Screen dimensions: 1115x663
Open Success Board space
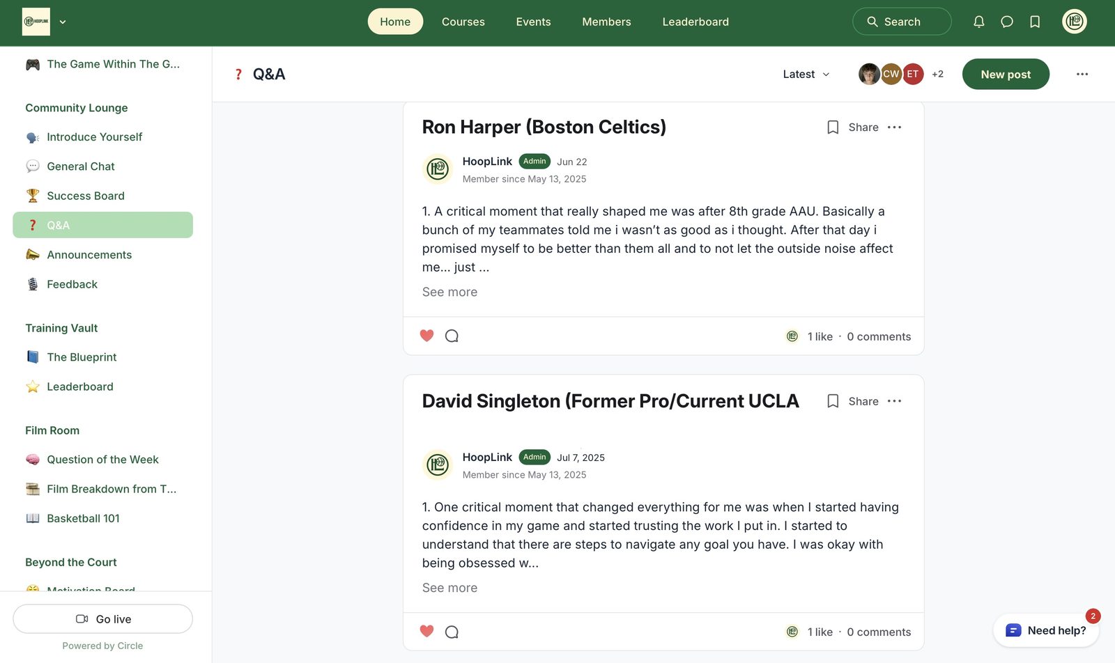point(103,196)
